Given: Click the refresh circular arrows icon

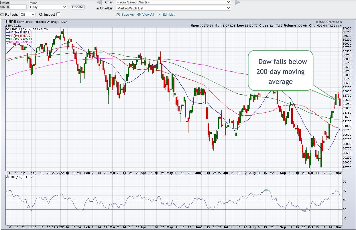Looking at the screenshot, I should point(2,15).
